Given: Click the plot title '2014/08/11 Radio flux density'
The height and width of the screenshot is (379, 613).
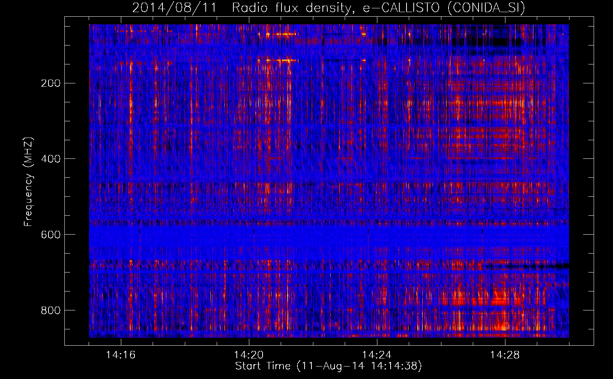Looking at the screenshot, I should 329,8.
